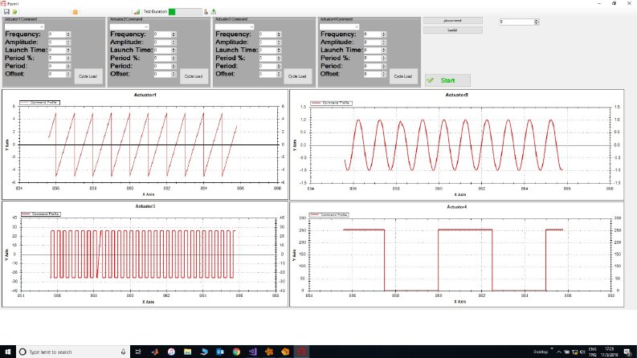Click the Save floppy-disk toolbar icon
This screenshot has height=358, width=637.
point(6,12)
